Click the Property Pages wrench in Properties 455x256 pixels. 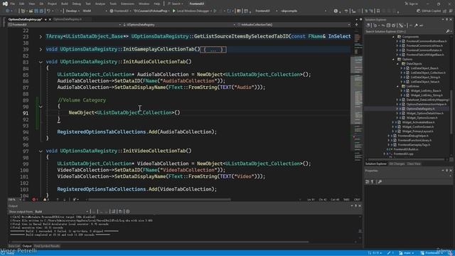click(x=380, y=182)
